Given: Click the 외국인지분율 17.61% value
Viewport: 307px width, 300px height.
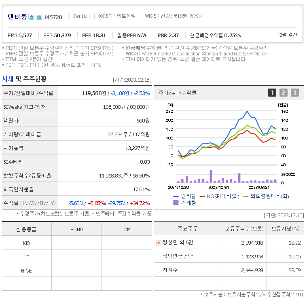Looking at the screenshot, I should click(141, 190).
